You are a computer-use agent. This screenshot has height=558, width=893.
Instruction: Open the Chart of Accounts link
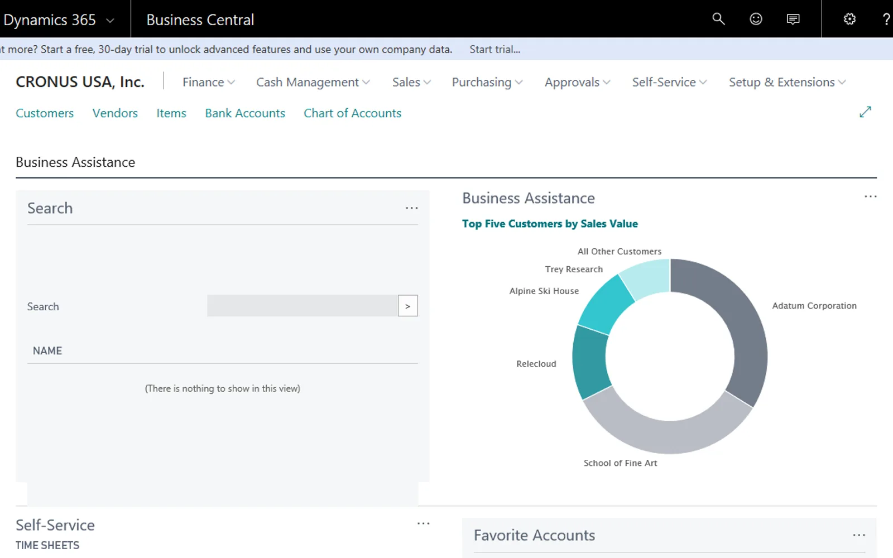(x=353, y=113)
